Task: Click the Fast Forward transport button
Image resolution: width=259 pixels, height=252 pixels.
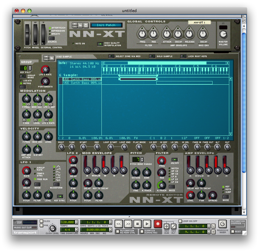Action: point(128,224)
